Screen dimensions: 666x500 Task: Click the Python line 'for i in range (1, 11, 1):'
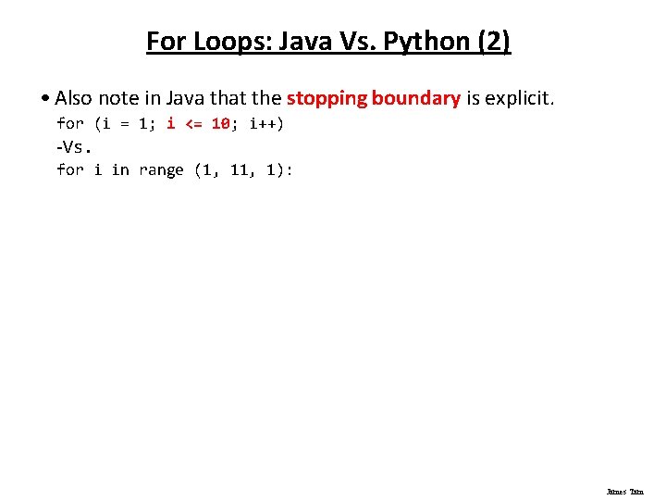coord(175,170)
